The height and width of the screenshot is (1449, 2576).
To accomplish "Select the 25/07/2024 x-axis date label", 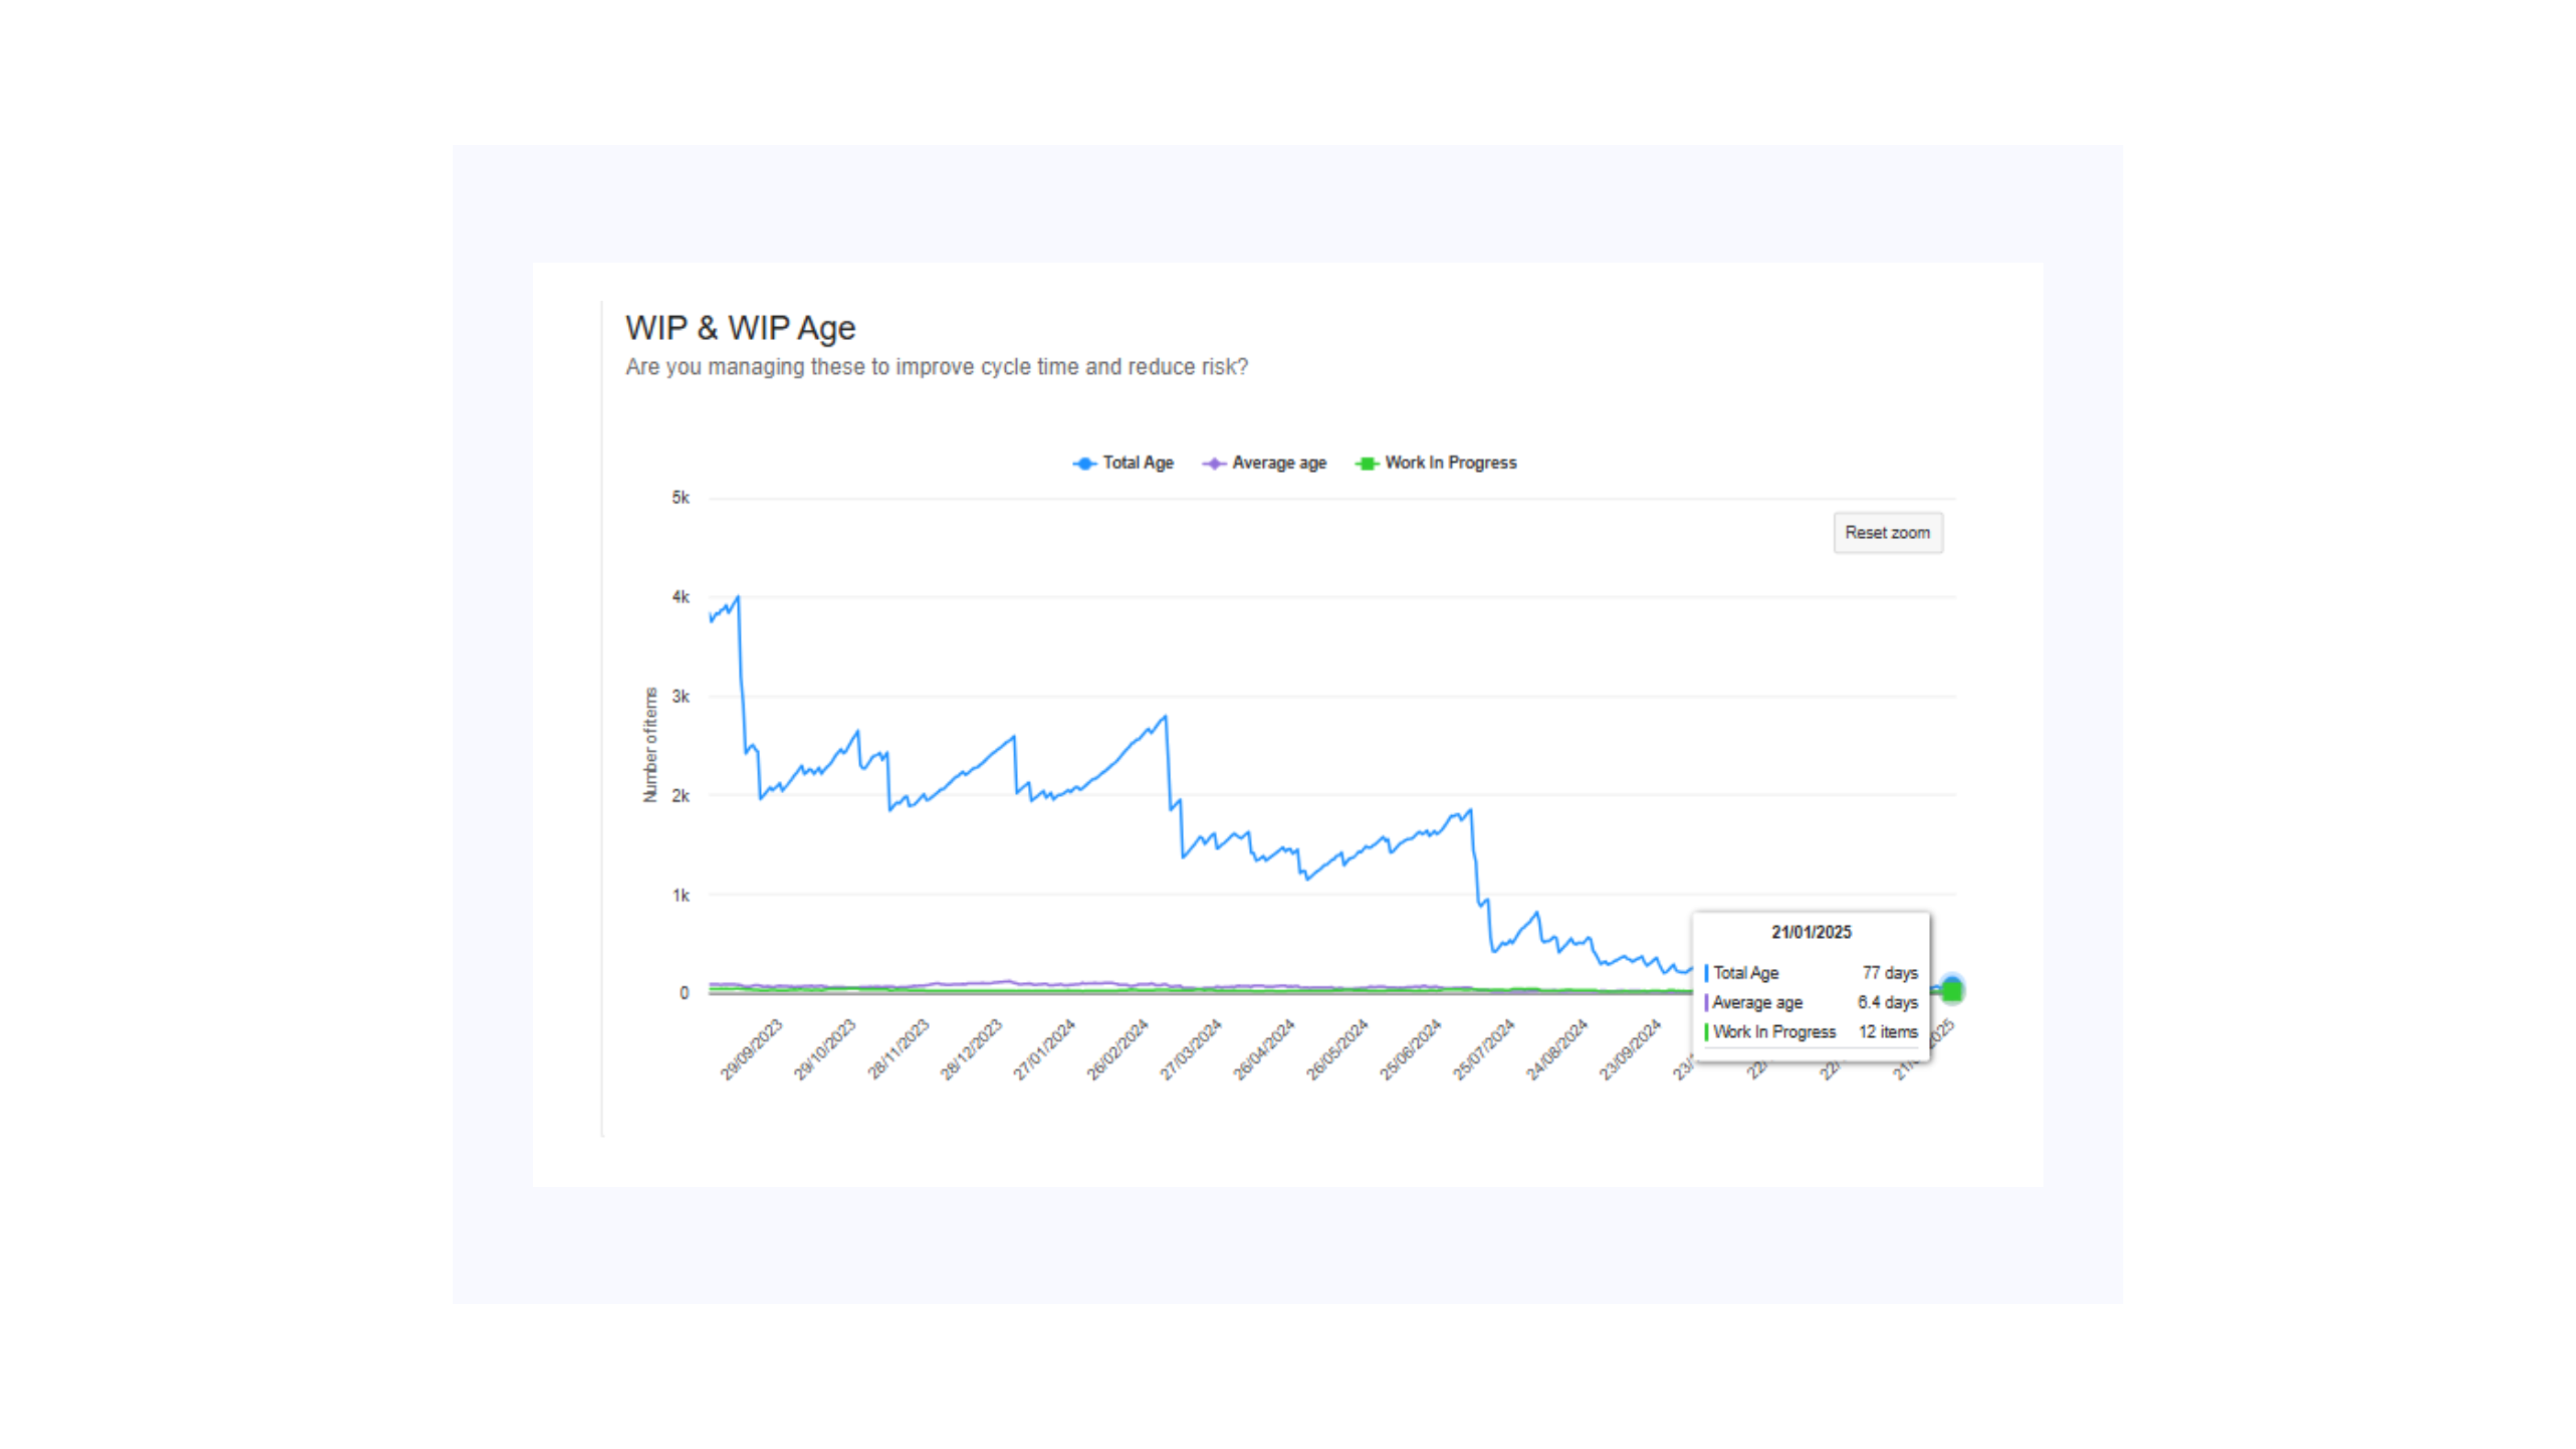I will [x=1484, y=1049].
